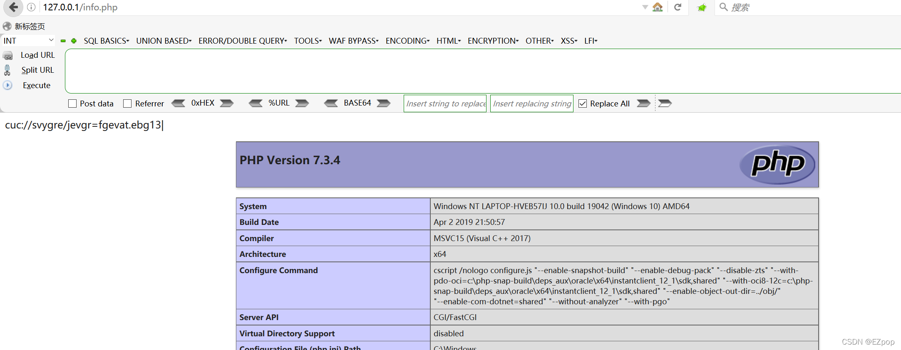Click the browser back arrow button
The width and height of the screenshot is (901, 350).
[13, 7]
